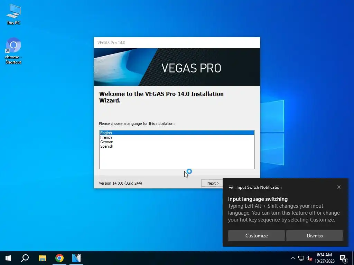This screenshot has height=265, width=354.
Task: Open taskbar Search
Action: [25, 258]
